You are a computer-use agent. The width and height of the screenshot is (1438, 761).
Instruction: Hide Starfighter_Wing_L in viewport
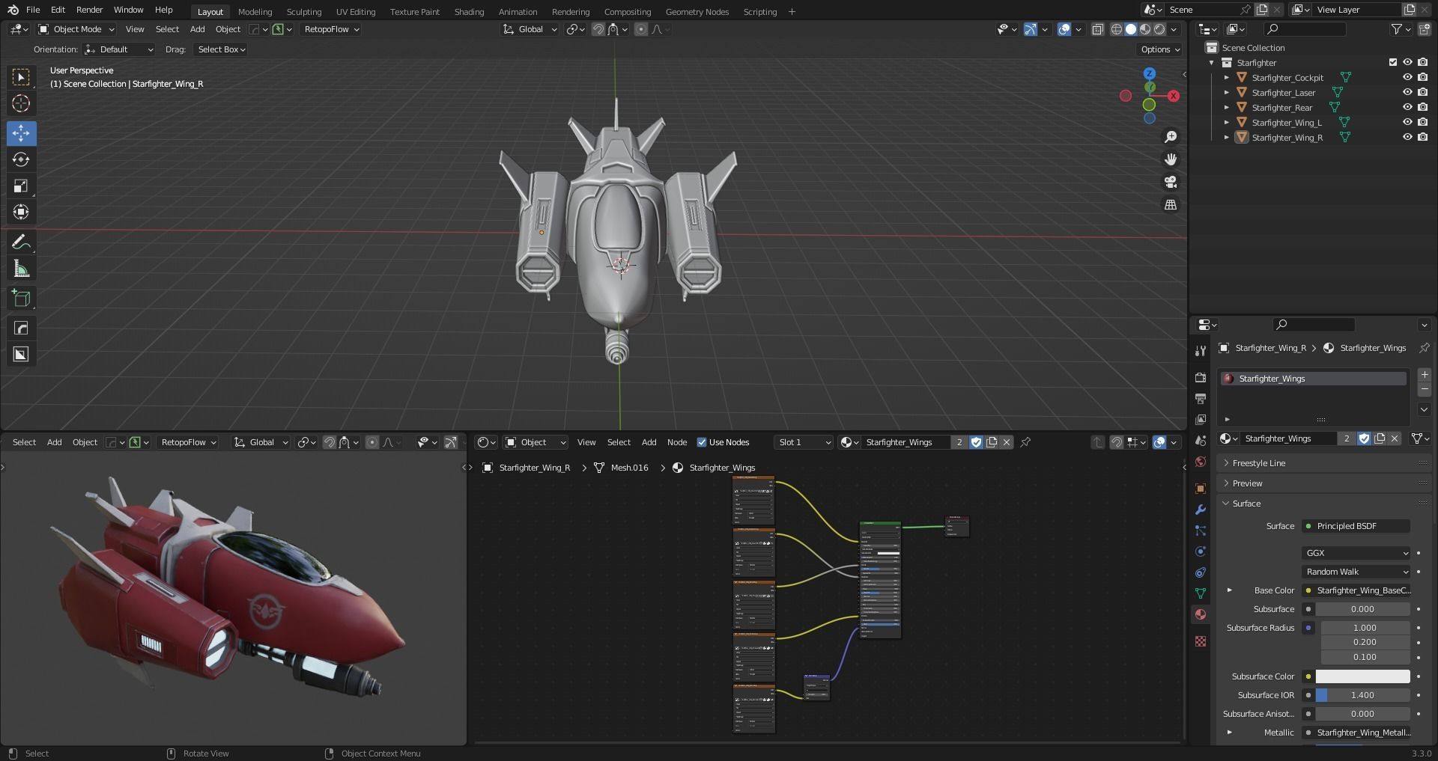[1407, 122]
